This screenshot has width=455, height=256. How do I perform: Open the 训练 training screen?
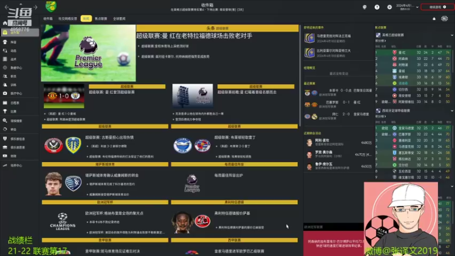pos(20,85)
